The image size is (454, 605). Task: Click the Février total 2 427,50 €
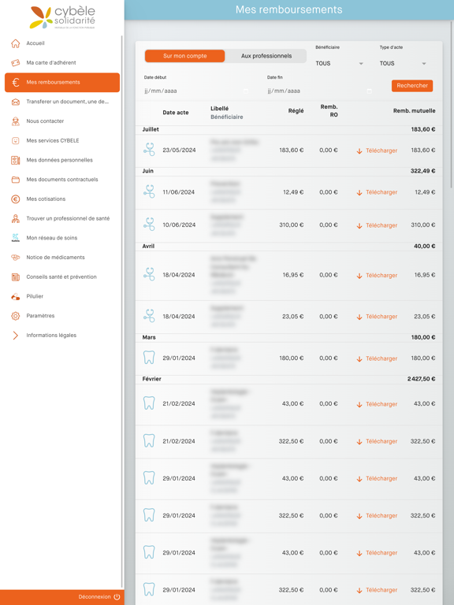(421, 379)
